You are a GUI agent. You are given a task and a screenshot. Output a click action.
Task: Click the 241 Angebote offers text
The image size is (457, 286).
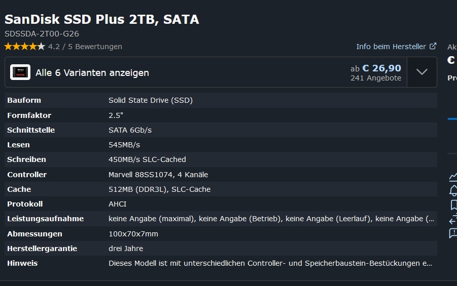click(375, 78)
